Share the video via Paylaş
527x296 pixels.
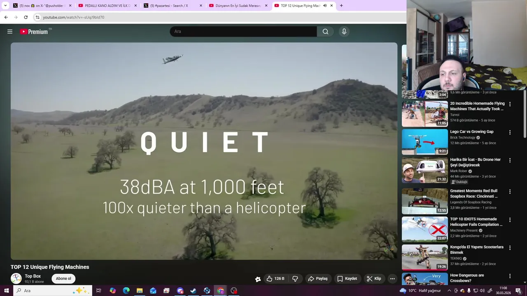318,279
